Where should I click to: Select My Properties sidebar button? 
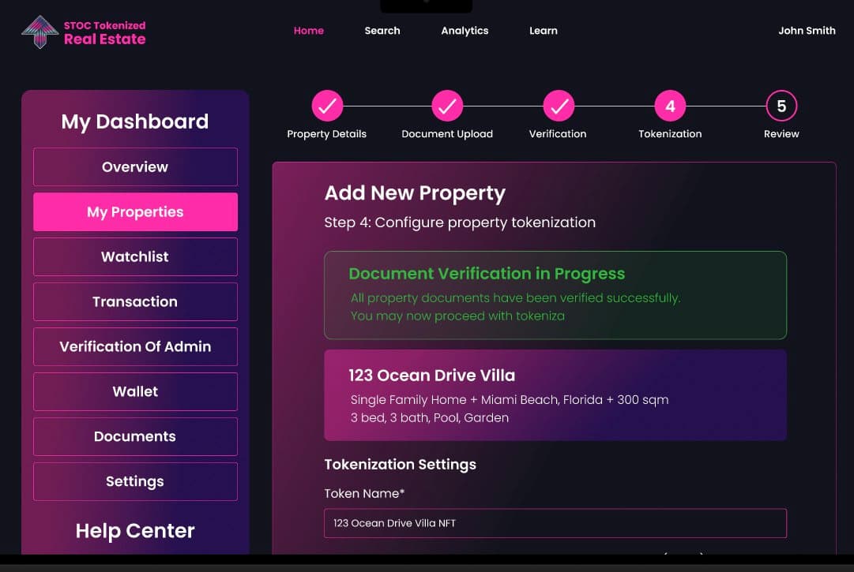click(x=135, y=212)
